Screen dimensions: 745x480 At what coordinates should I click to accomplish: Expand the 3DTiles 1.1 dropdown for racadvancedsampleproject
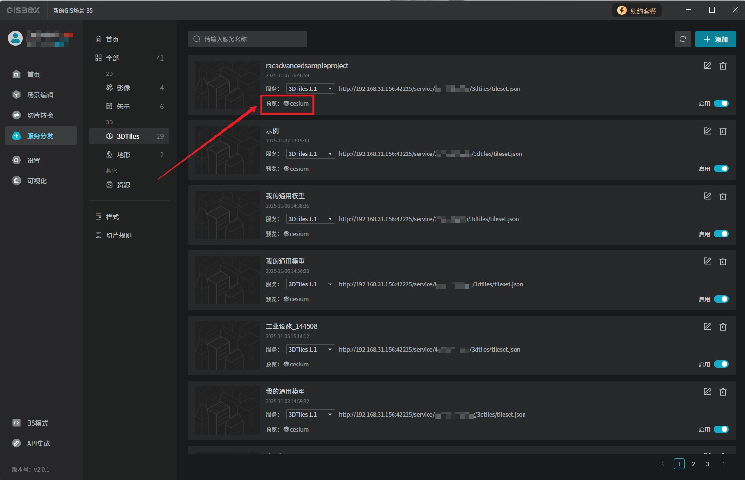click(310, 88)
